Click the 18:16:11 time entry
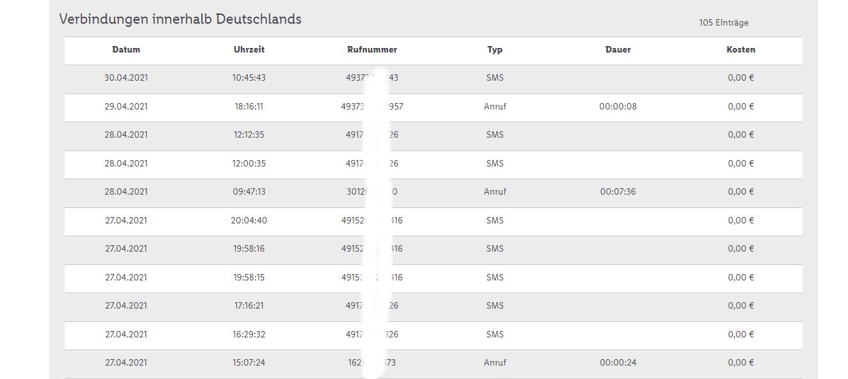848x379 pixels. [x=249, y=107]
